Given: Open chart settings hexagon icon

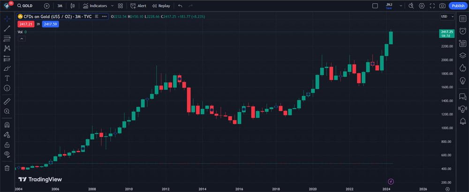Looking at the screenshot, I should 422,6.
